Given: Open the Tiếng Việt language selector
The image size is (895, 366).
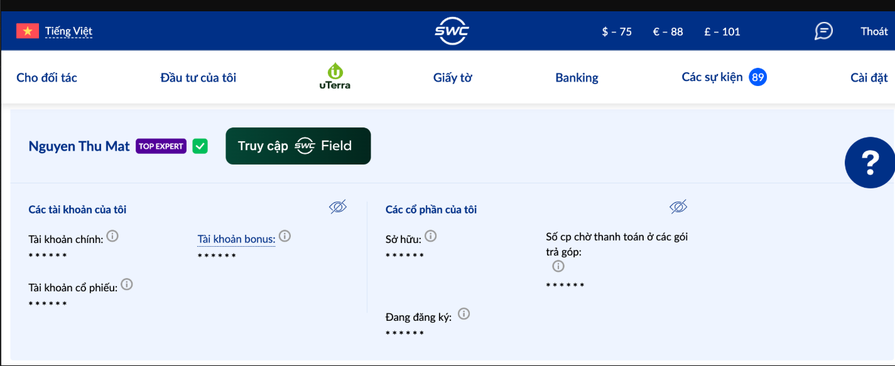Looking at the screenshot, I should click(68, 31).
